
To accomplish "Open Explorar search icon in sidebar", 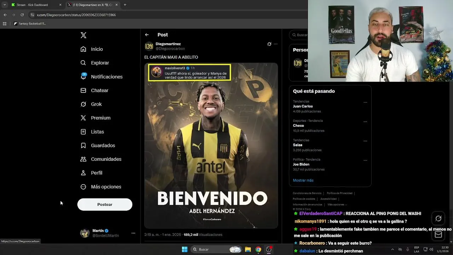I will pyautogui.click(x=83, y=63).
